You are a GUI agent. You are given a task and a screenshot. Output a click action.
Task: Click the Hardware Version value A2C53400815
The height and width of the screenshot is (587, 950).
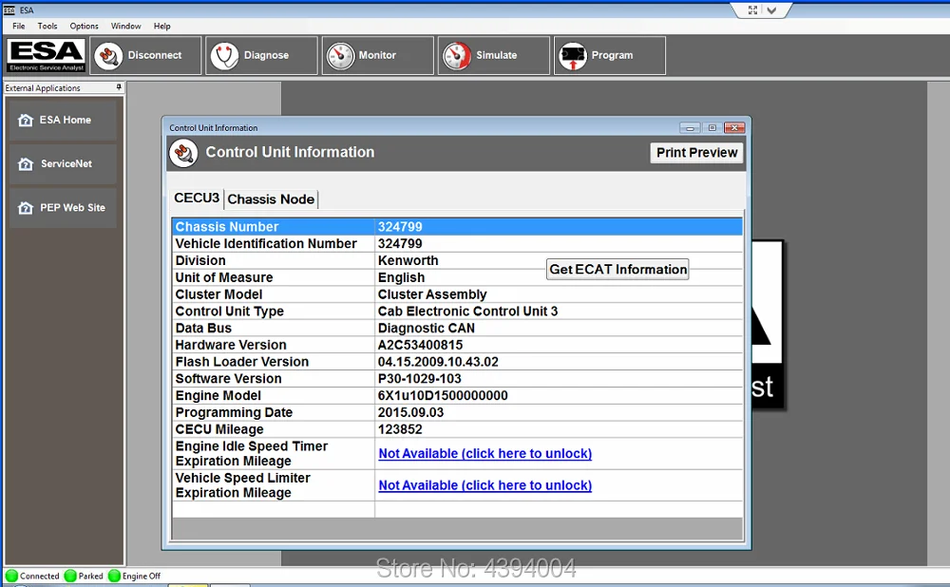(x=421, y=345)
